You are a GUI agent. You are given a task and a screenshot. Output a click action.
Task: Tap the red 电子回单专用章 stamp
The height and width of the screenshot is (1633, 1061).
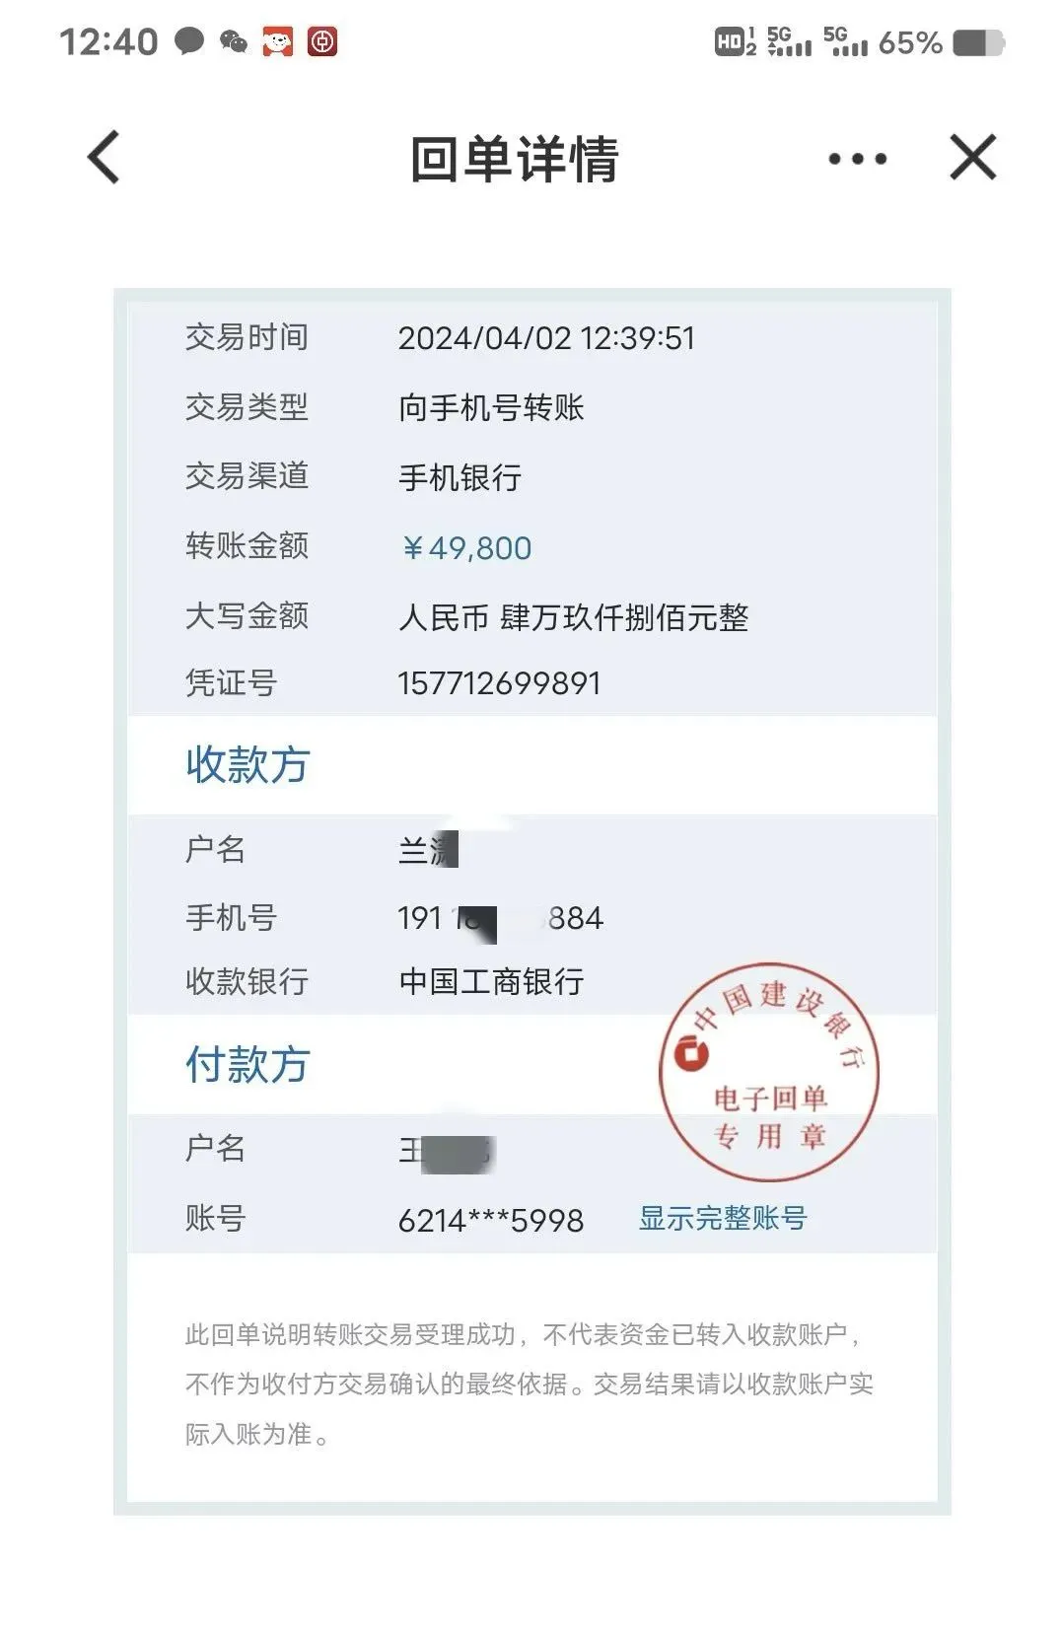tap(769, 1071)
